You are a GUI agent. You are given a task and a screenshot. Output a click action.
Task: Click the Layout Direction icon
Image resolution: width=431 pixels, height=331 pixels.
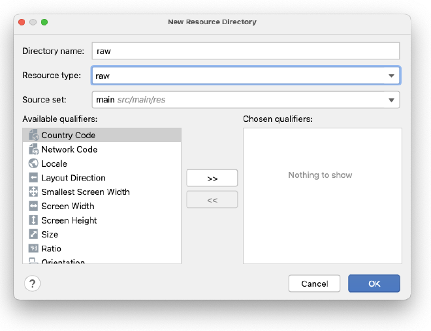click(34, 178)
